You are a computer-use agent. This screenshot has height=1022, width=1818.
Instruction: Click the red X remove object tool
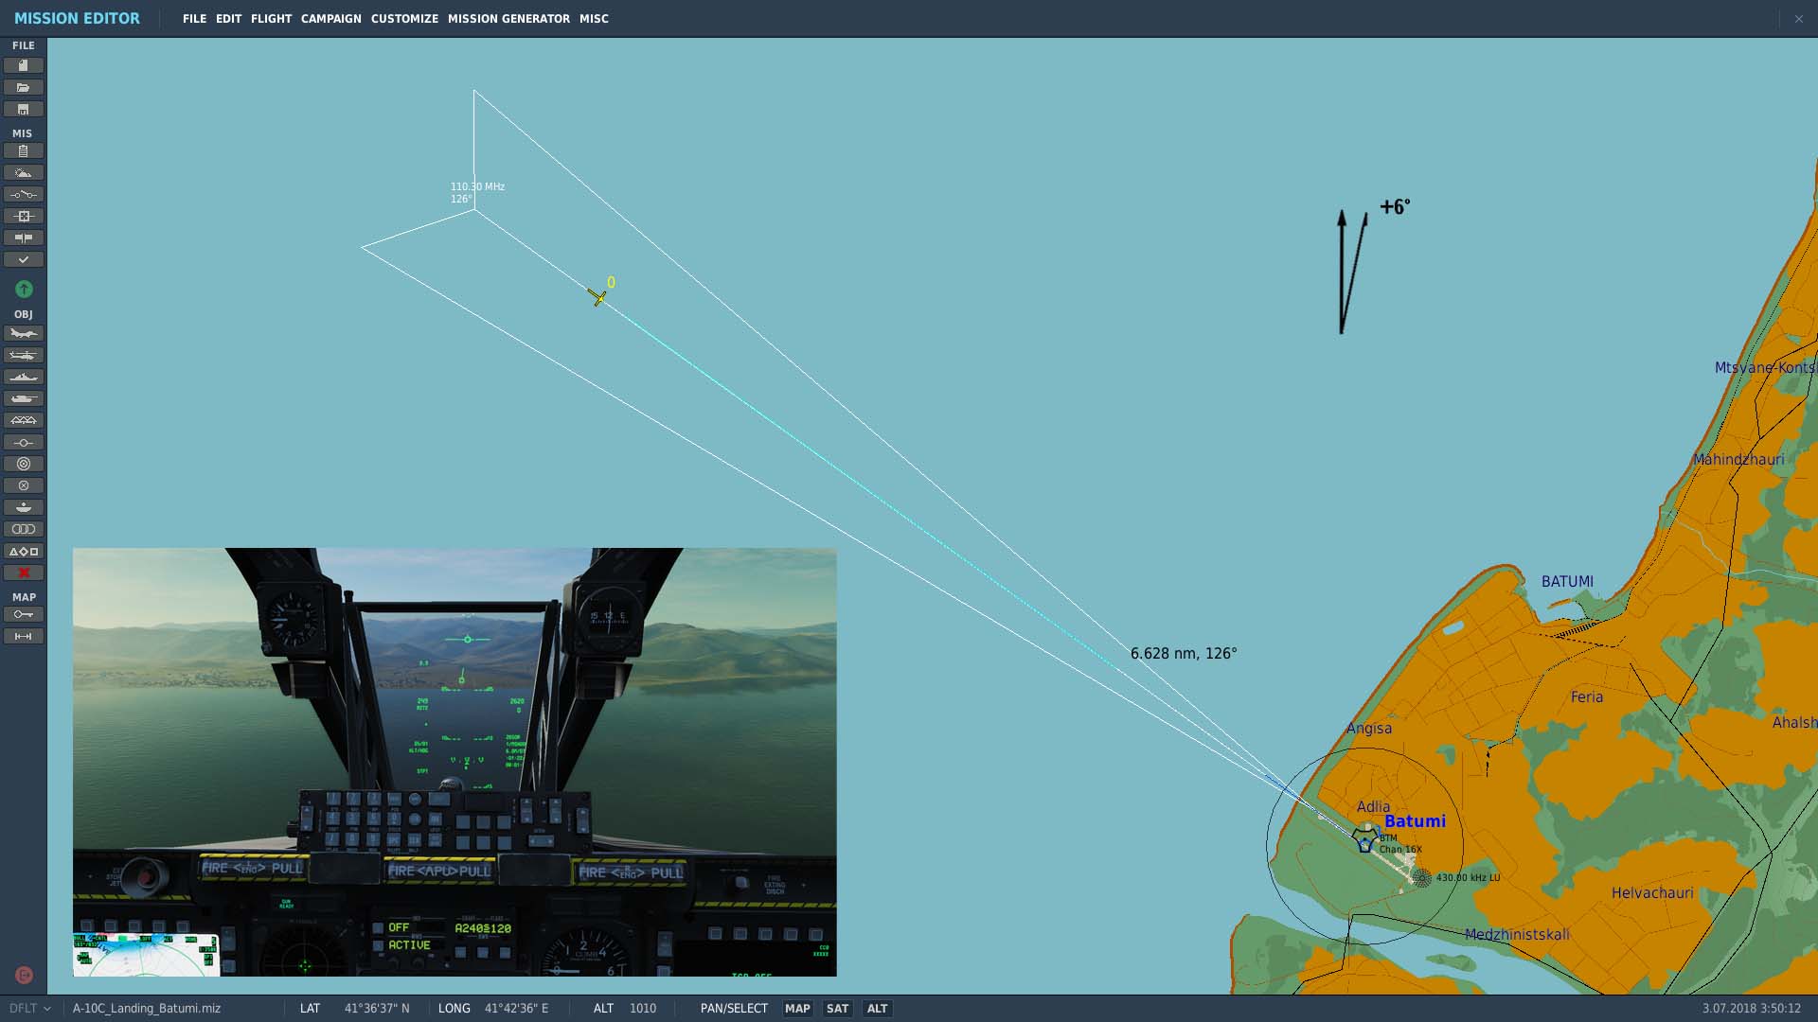click(x=24, y=573)
